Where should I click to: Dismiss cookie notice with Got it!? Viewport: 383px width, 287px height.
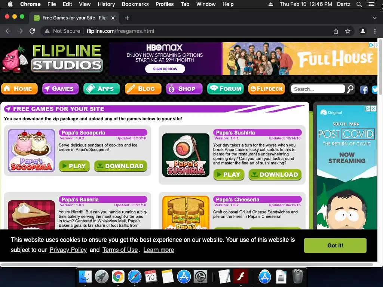[x=335, y=246]
